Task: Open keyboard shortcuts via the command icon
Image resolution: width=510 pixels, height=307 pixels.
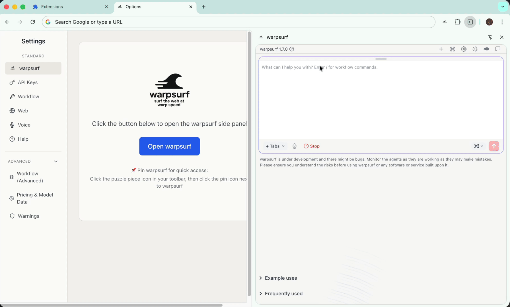Action: point(453,49)
